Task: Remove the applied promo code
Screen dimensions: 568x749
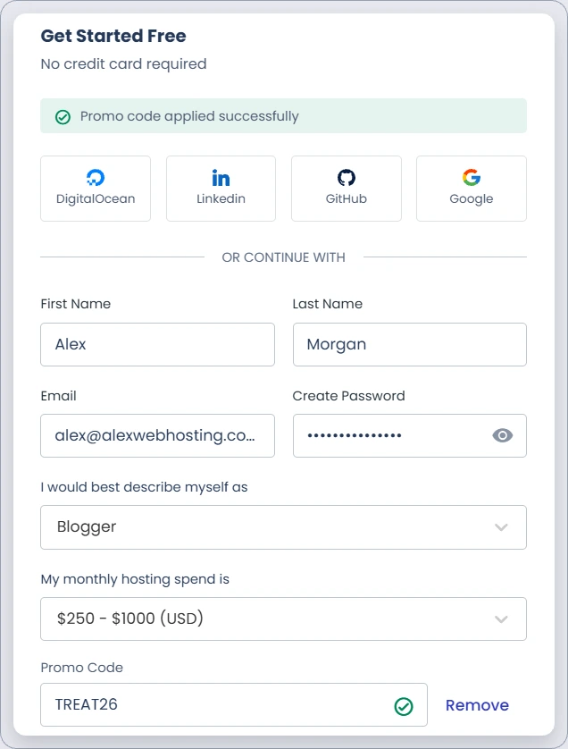Action: tap(477, 705)
